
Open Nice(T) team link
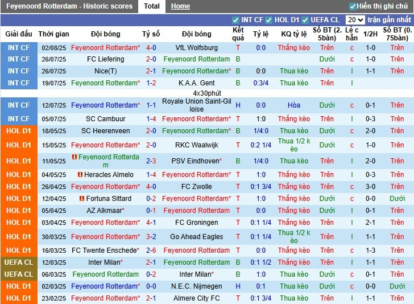pos(105,71)
